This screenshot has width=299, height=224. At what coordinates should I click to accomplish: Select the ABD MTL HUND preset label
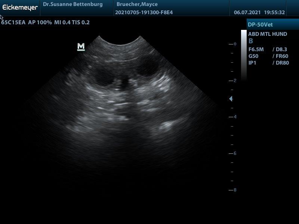pyautogui.click(x=268, y=34)
